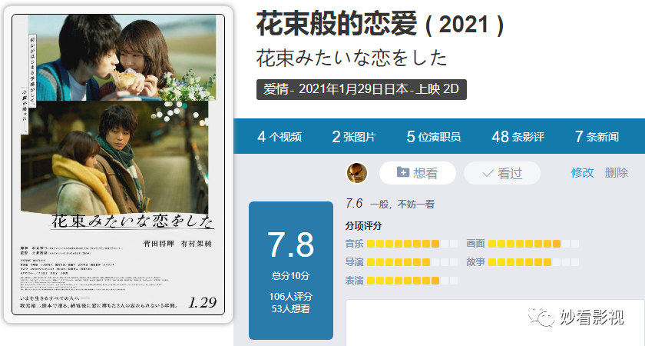
Task: Click the 7.8 overall score box
Action: click(x=291, y=271)
